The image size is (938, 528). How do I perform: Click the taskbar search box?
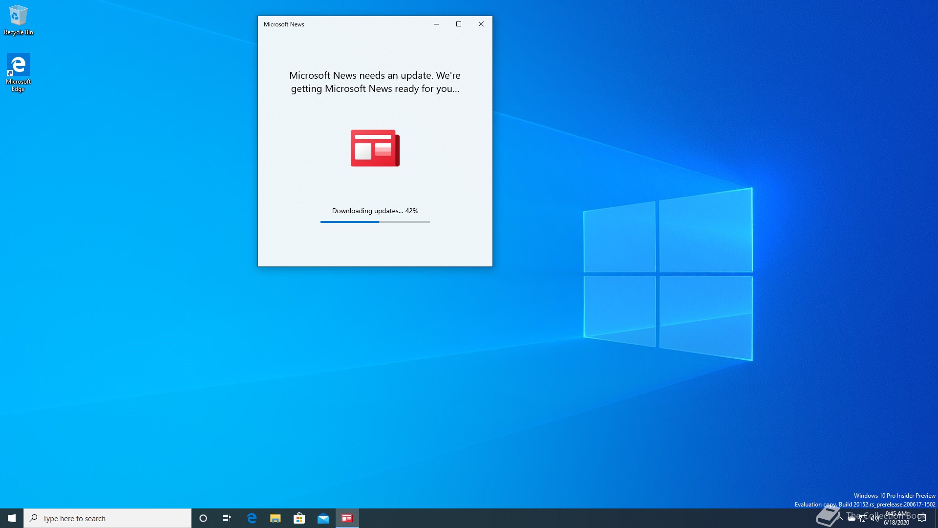107,518
